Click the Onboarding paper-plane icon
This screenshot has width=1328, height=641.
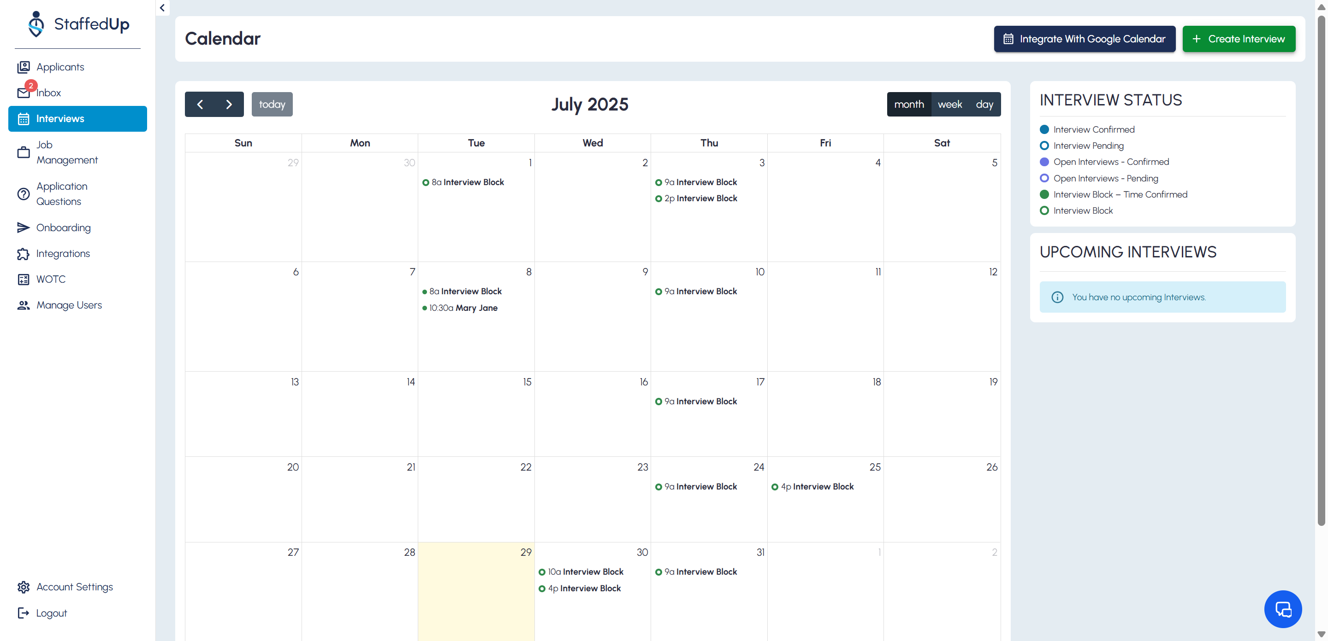[23, 227]
